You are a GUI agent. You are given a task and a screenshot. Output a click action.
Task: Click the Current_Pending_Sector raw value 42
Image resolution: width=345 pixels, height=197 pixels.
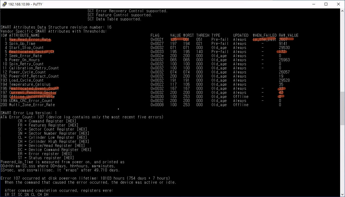pos(281,93)
